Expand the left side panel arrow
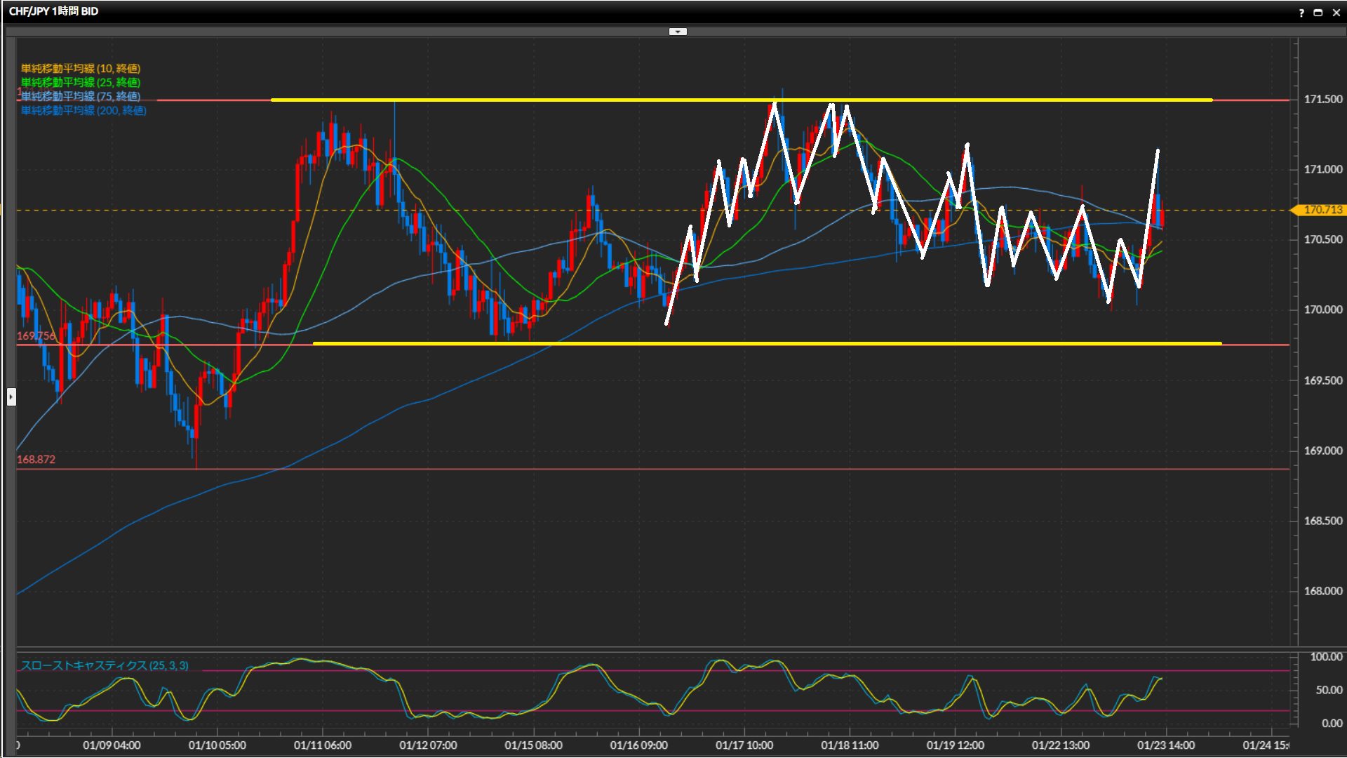The height and width of the screenshot is (758, 1347). (11, 397)
